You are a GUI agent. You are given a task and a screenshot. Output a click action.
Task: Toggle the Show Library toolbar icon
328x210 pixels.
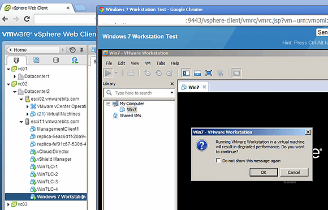[186, 73]
